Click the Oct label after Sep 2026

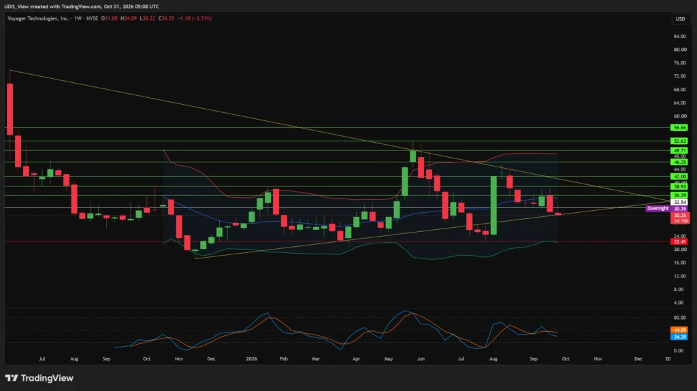coord(566,358)
